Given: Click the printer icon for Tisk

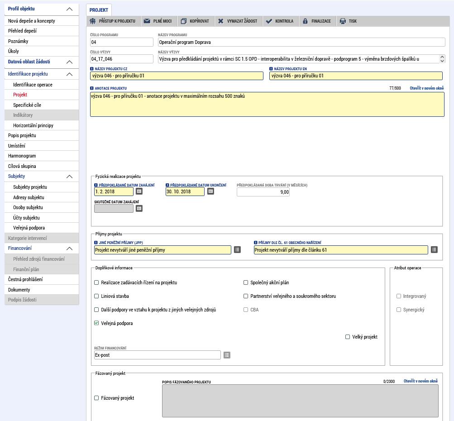Looking at the screenshot, I should pyautogui.click(x=343, y=21).
